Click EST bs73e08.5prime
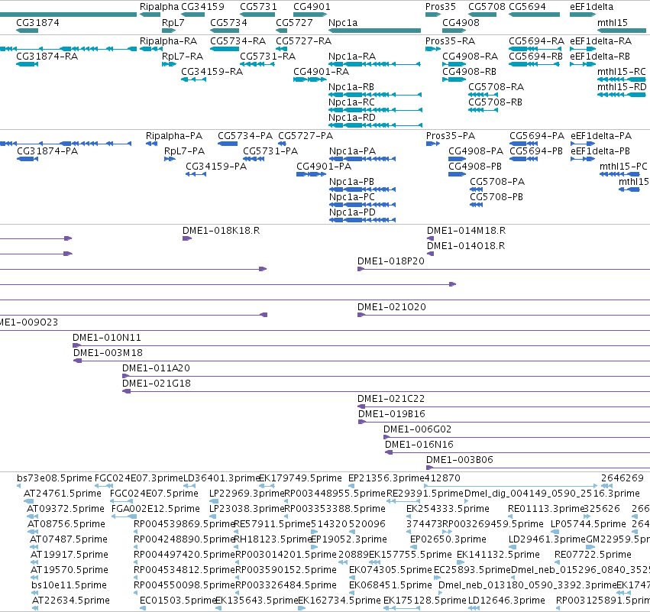650x612 pixels. pos(54,478)
